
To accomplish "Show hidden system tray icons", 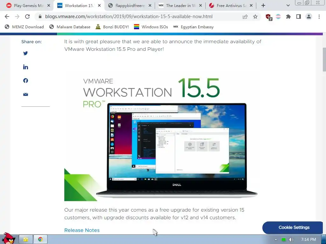I will click(276, 240).
